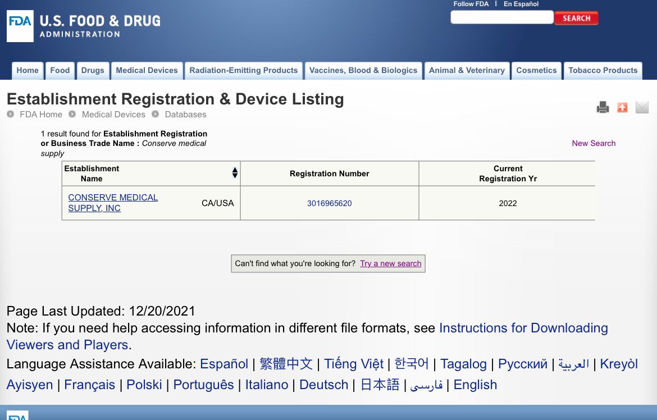Image resolution: width=657 pixels, height=420 pixels.
Task: Open Follow FDA link
Action: 471,4
